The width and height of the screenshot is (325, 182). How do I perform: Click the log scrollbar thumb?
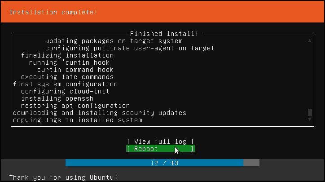[x=310, y=112]
